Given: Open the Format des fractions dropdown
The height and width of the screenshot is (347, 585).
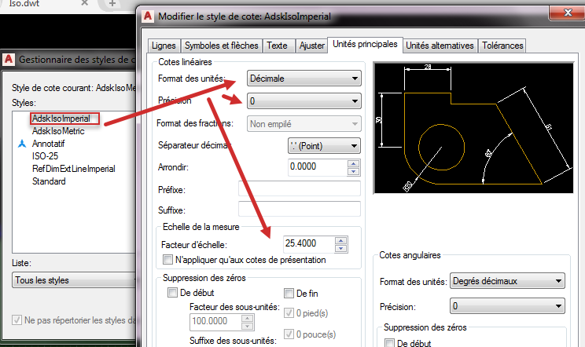Looking at the screenshot, I should point(304,123).
